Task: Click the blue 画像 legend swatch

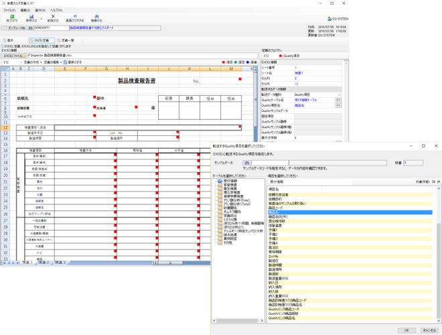Action: (248, 62)
